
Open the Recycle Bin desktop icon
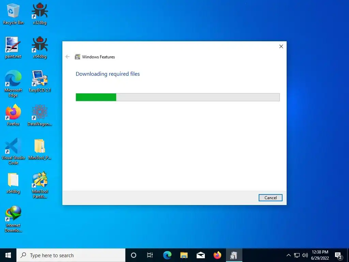tap(13, 14)
